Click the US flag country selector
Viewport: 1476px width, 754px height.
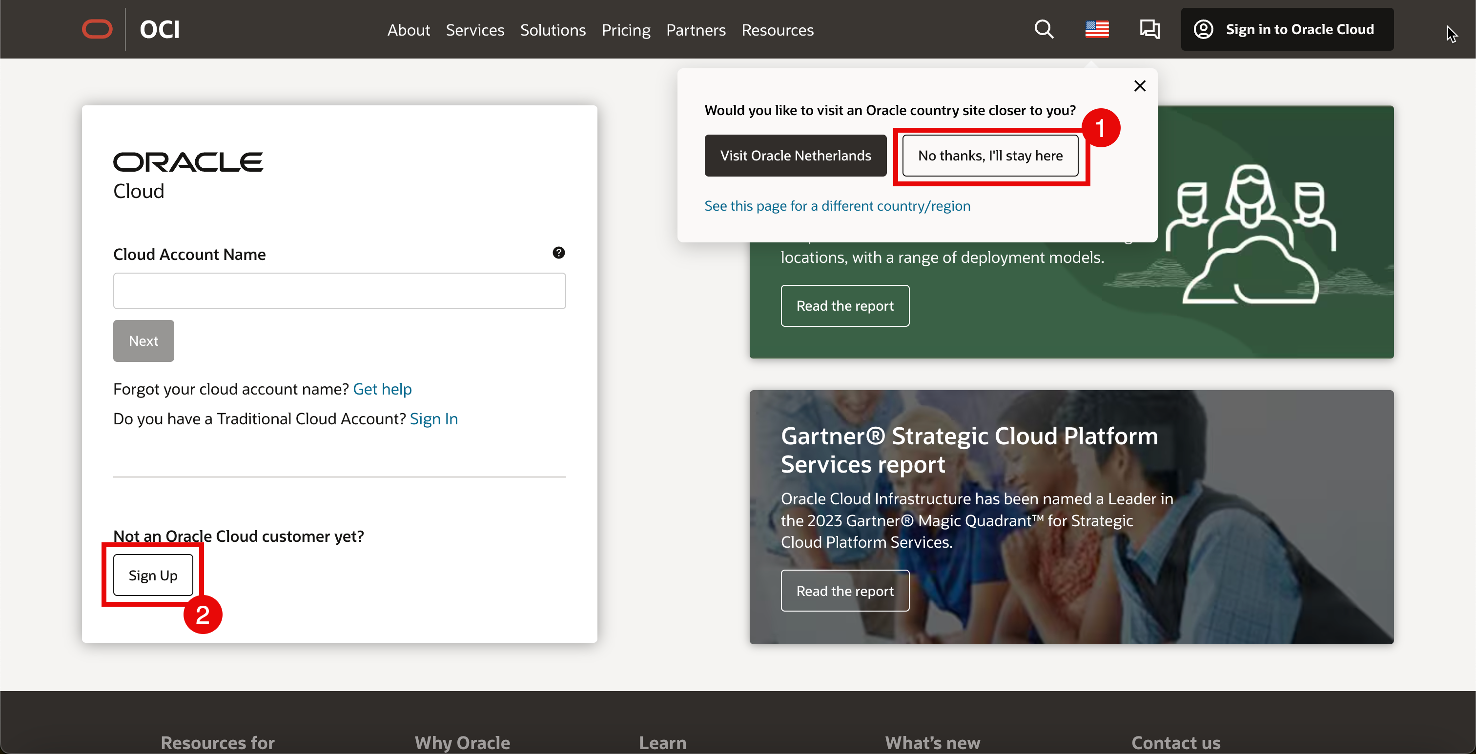tap(1097, 29)
